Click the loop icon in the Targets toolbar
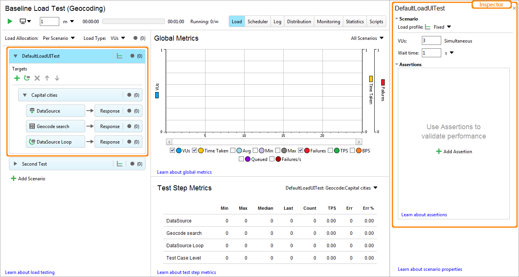This screenshot has width=519, height=277. 27,78
